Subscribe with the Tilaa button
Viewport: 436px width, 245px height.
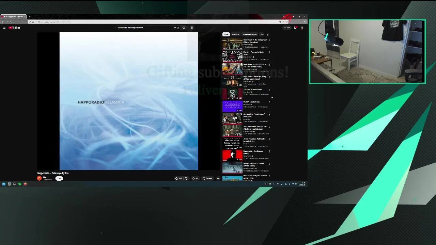pyautogui.click(x=59, y=178)
